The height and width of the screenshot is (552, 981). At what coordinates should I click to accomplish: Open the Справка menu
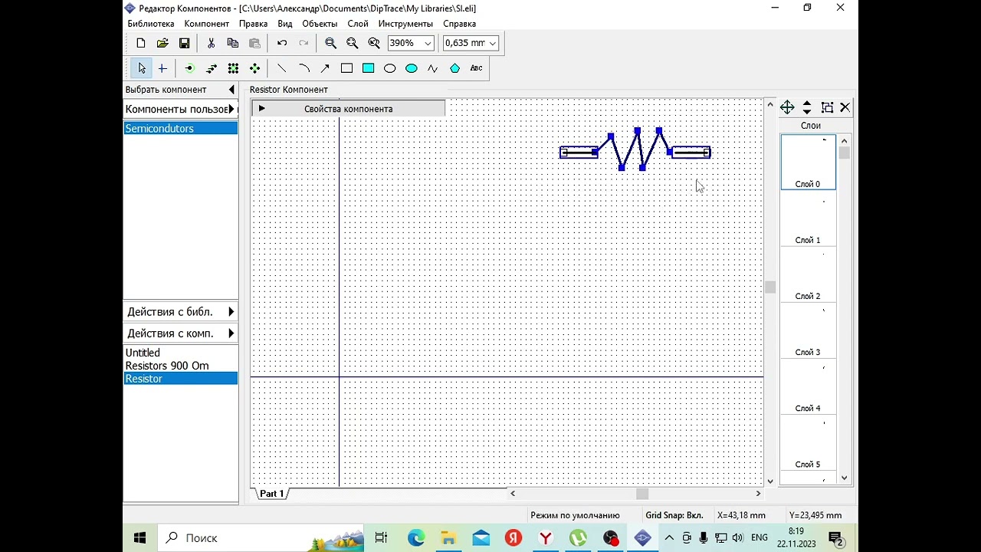(x=459, y=24)
